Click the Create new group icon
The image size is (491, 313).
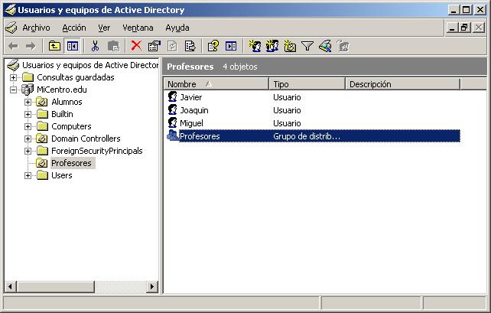[x=272, y=46]
